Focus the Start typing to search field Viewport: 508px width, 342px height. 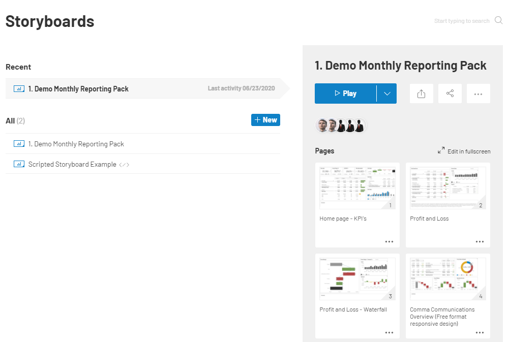[461, 21]
